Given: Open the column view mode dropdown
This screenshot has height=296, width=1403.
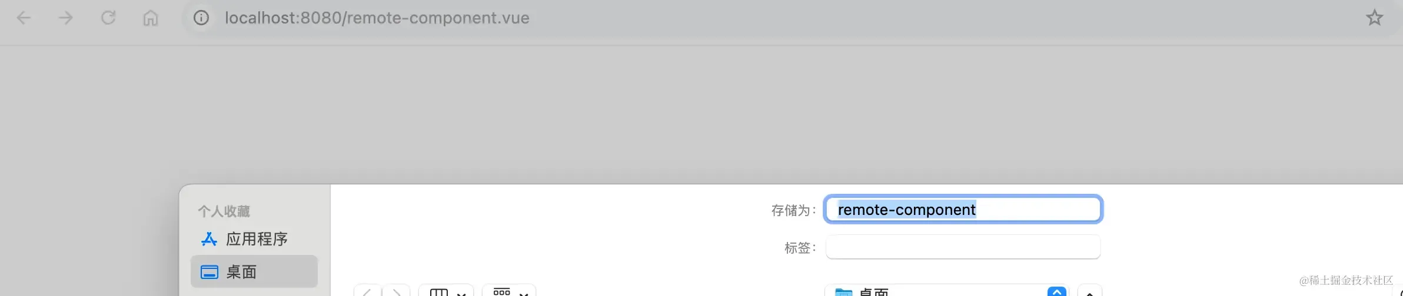Looking at the screenshot, I should [x=447, y=291].
